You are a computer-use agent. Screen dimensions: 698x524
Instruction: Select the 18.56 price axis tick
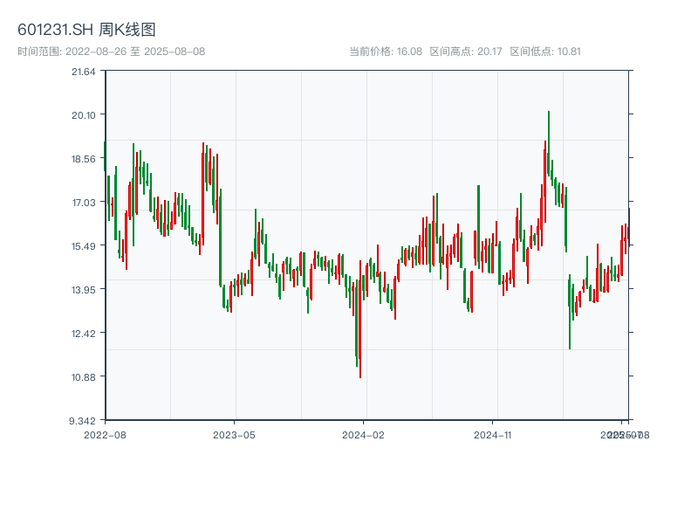[84, 159]
